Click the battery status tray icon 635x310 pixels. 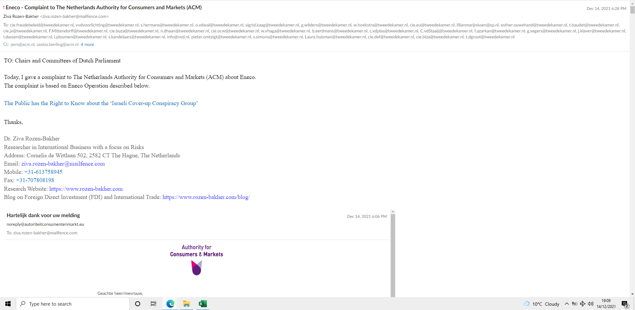(574, 304)
